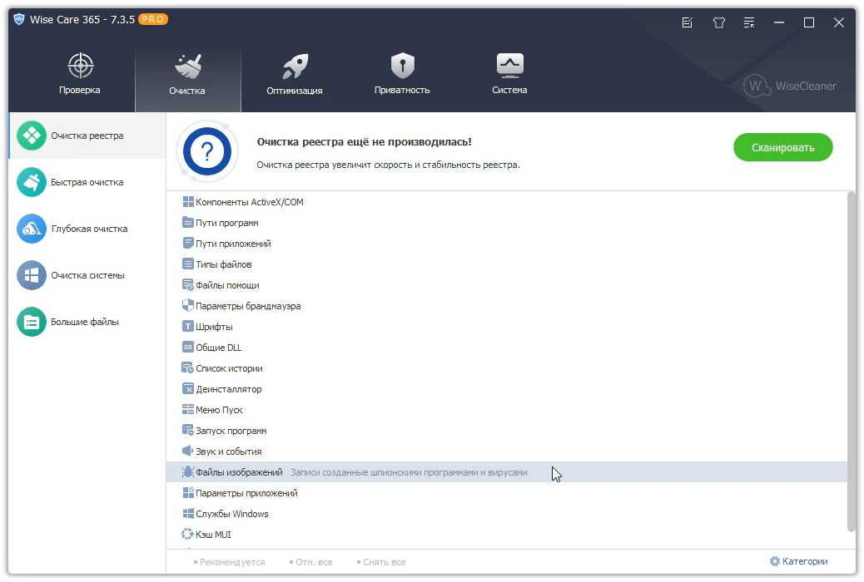Click the Отм. все link
The image size is (864, 582).
pyautogui.click(x=313, y=562)
